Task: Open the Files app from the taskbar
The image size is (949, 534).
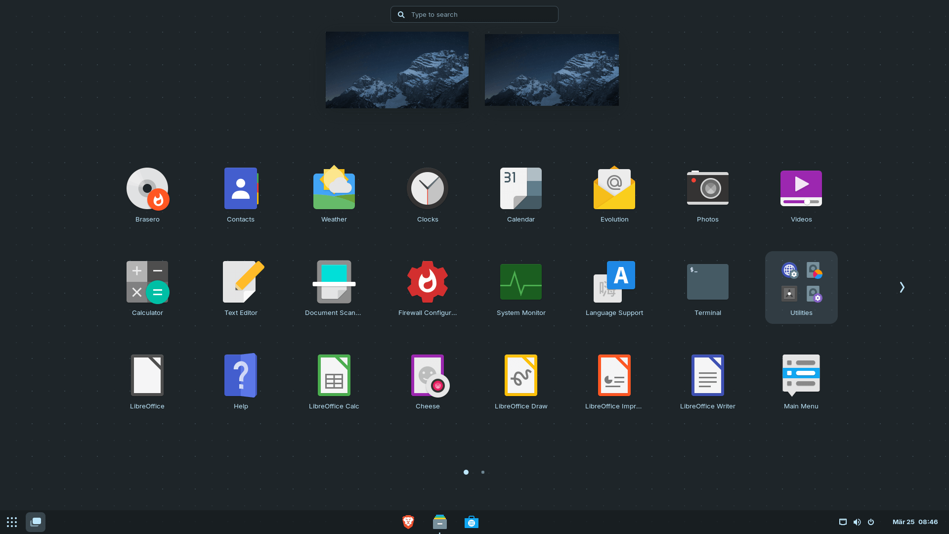Action: 439,522
